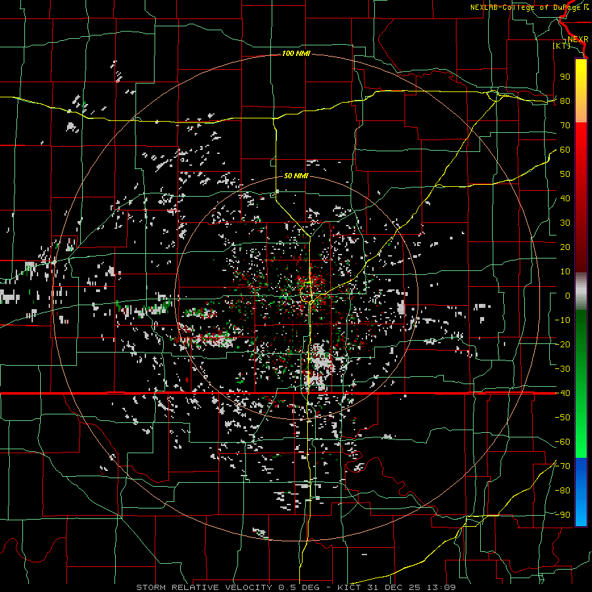Click the -40 knot scale label

point(562,393)
